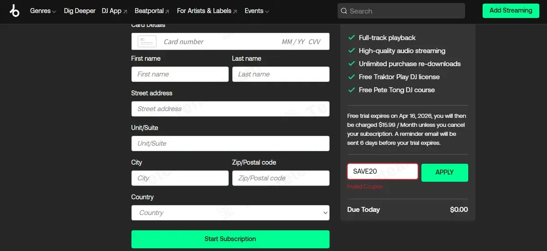Image resolution: width=547 pixels, height=251 pixels.
Task: Click the CVV field
Action: (314, 42)
